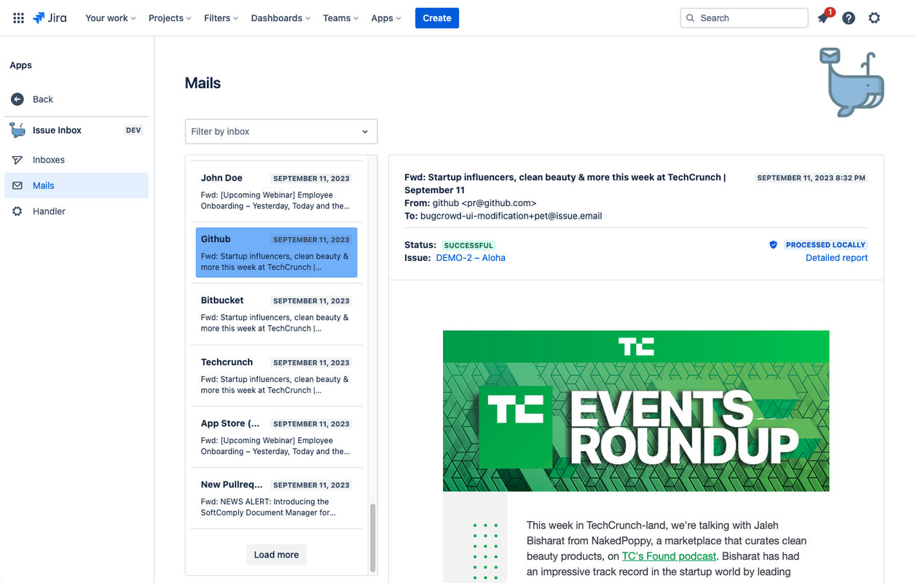This screenshot has width=915, height=583.
Task: Click the Back arrow icon in sidebar
Action: (17, 99)
